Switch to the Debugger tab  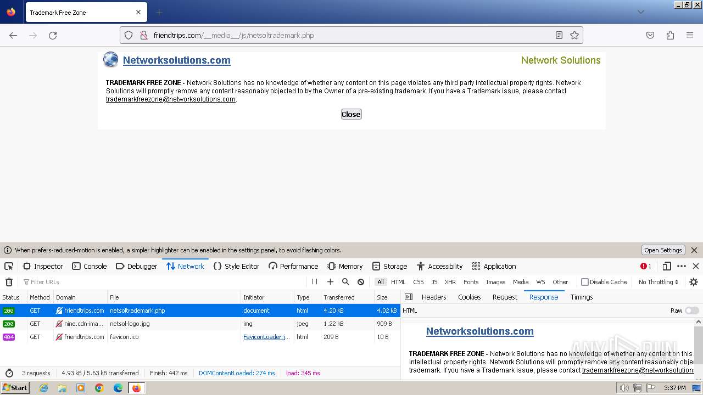137,266
